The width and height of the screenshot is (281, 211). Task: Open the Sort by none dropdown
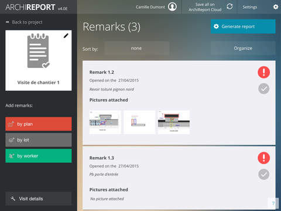[x=136, y=48]
